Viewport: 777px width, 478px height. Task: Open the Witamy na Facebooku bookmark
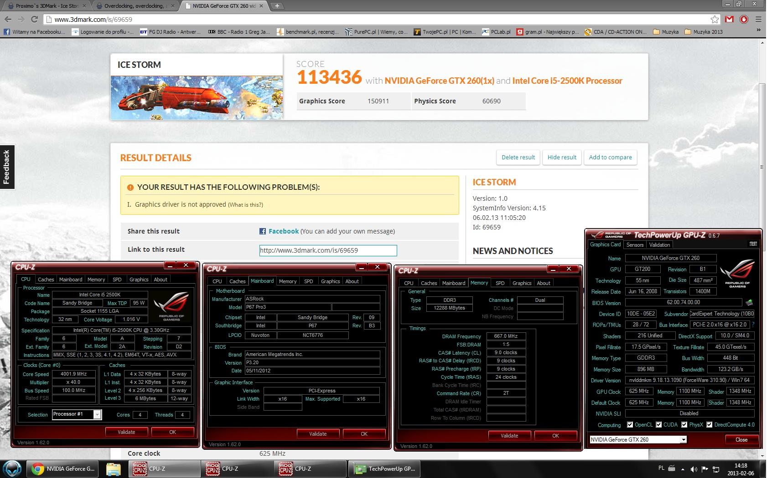(x=35, y=32)
